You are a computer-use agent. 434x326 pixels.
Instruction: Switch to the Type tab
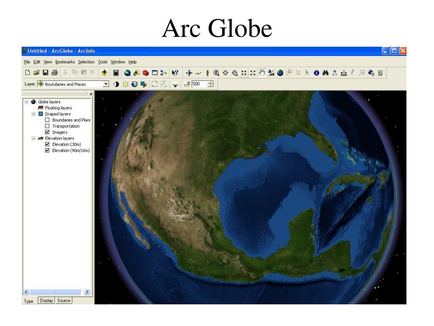[28, 301]
